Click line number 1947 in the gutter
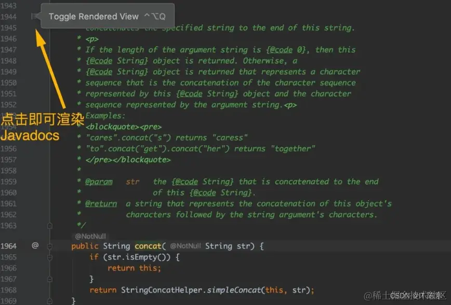 point(8,50)
